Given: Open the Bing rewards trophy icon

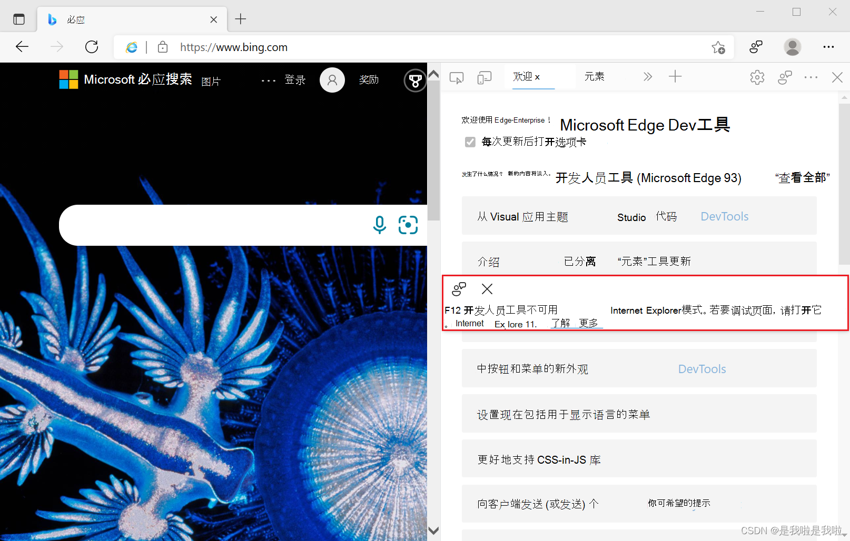Looking at the screenshot, I should point(415,81).
